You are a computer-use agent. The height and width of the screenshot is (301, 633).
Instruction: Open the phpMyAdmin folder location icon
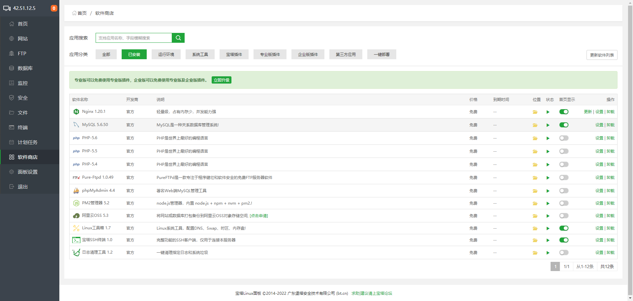point(535,191)
